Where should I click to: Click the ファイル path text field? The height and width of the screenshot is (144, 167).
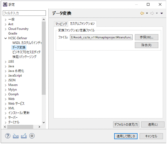point(101,37)
